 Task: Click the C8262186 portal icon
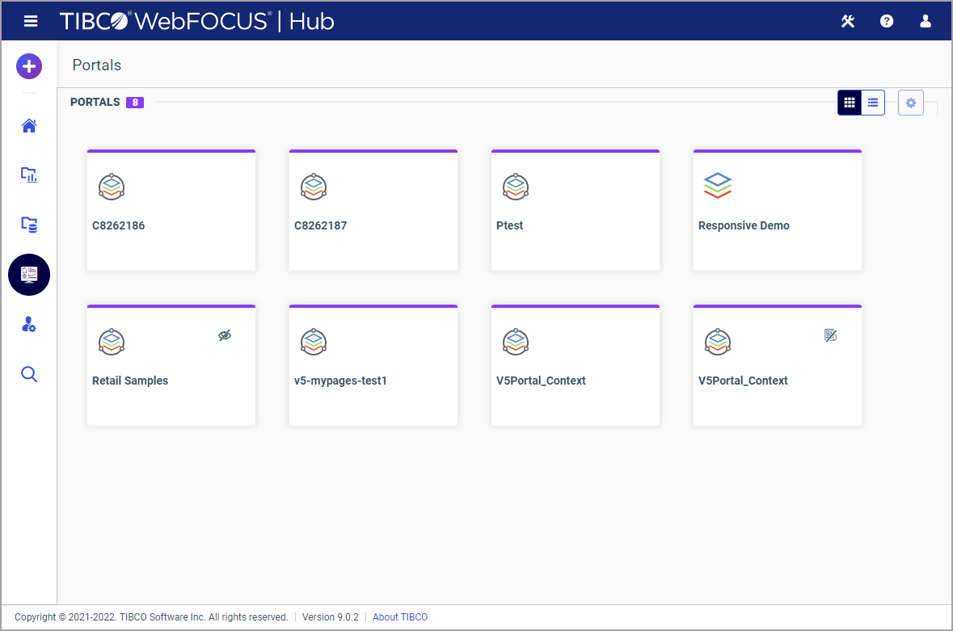(x=112, y=187)
